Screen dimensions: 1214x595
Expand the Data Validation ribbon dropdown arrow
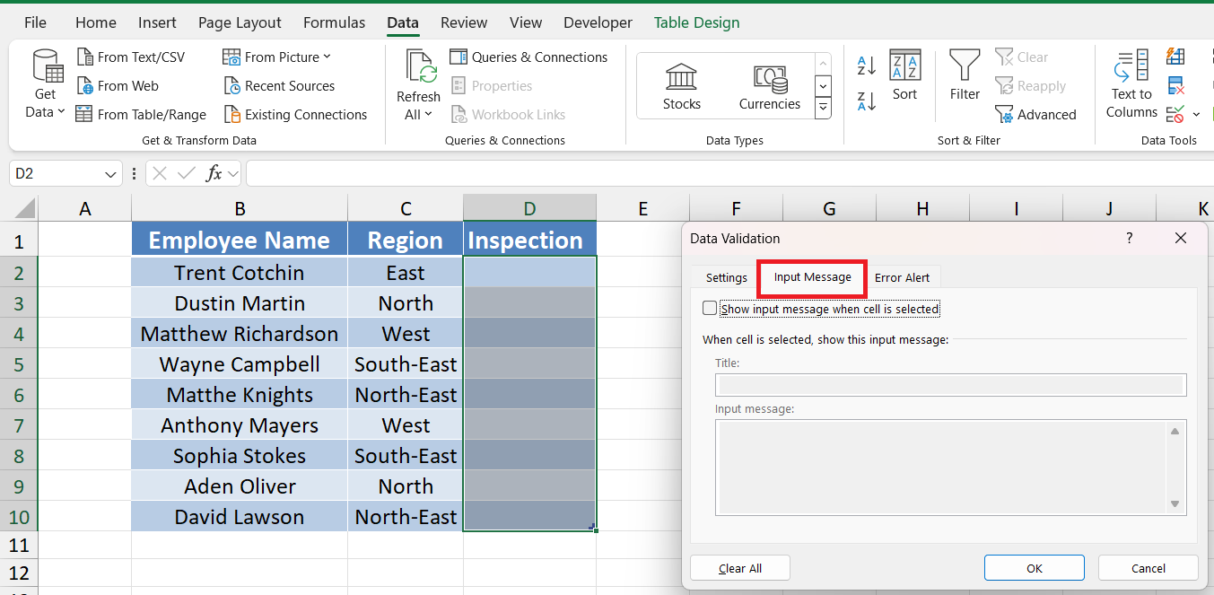(1196, 115)
